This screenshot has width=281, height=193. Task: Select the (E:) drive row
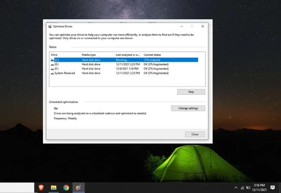[x=124, y=64]
